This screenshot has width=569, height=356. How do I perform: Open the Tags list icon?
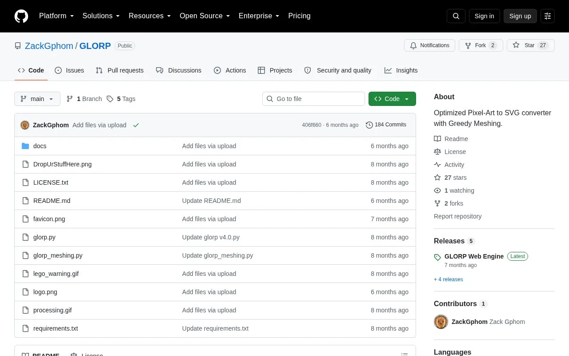coord(110,99)
